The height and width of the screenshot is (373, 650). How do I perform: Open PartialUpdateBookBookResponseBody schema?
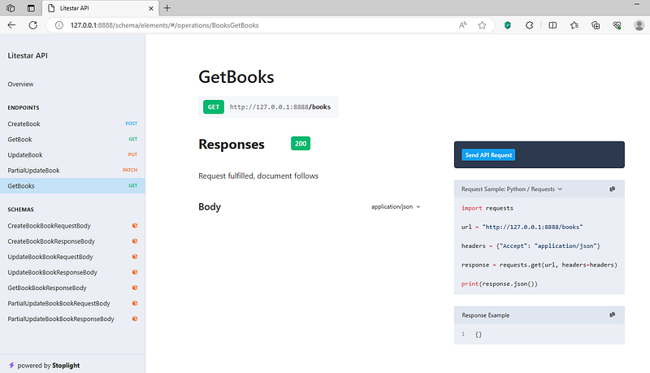tap(72, 319)
